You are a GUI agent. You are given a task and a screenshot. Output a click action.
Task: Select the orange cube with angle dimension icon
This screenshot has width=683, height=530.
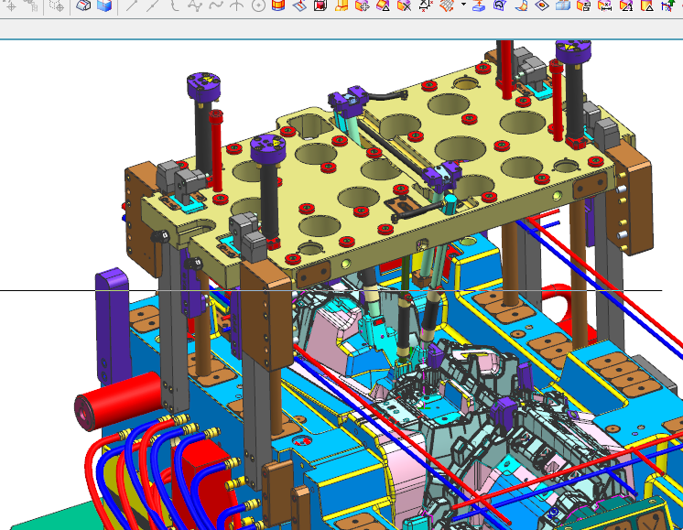pos(626,5)
